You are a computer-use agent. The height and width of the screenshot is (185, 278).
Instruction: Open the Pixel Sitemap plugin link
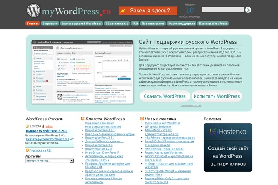164,149
